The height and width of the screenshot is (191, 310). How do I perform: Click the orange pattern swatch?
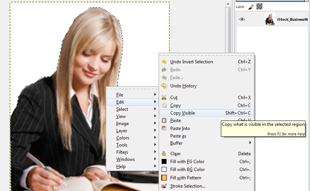pyautogui.click(x=164, y=177)
